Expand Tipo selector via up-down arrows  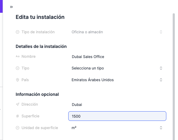(x=161, y=68)
